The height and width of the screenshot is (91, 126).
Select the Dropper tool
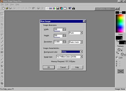point(2,42)
